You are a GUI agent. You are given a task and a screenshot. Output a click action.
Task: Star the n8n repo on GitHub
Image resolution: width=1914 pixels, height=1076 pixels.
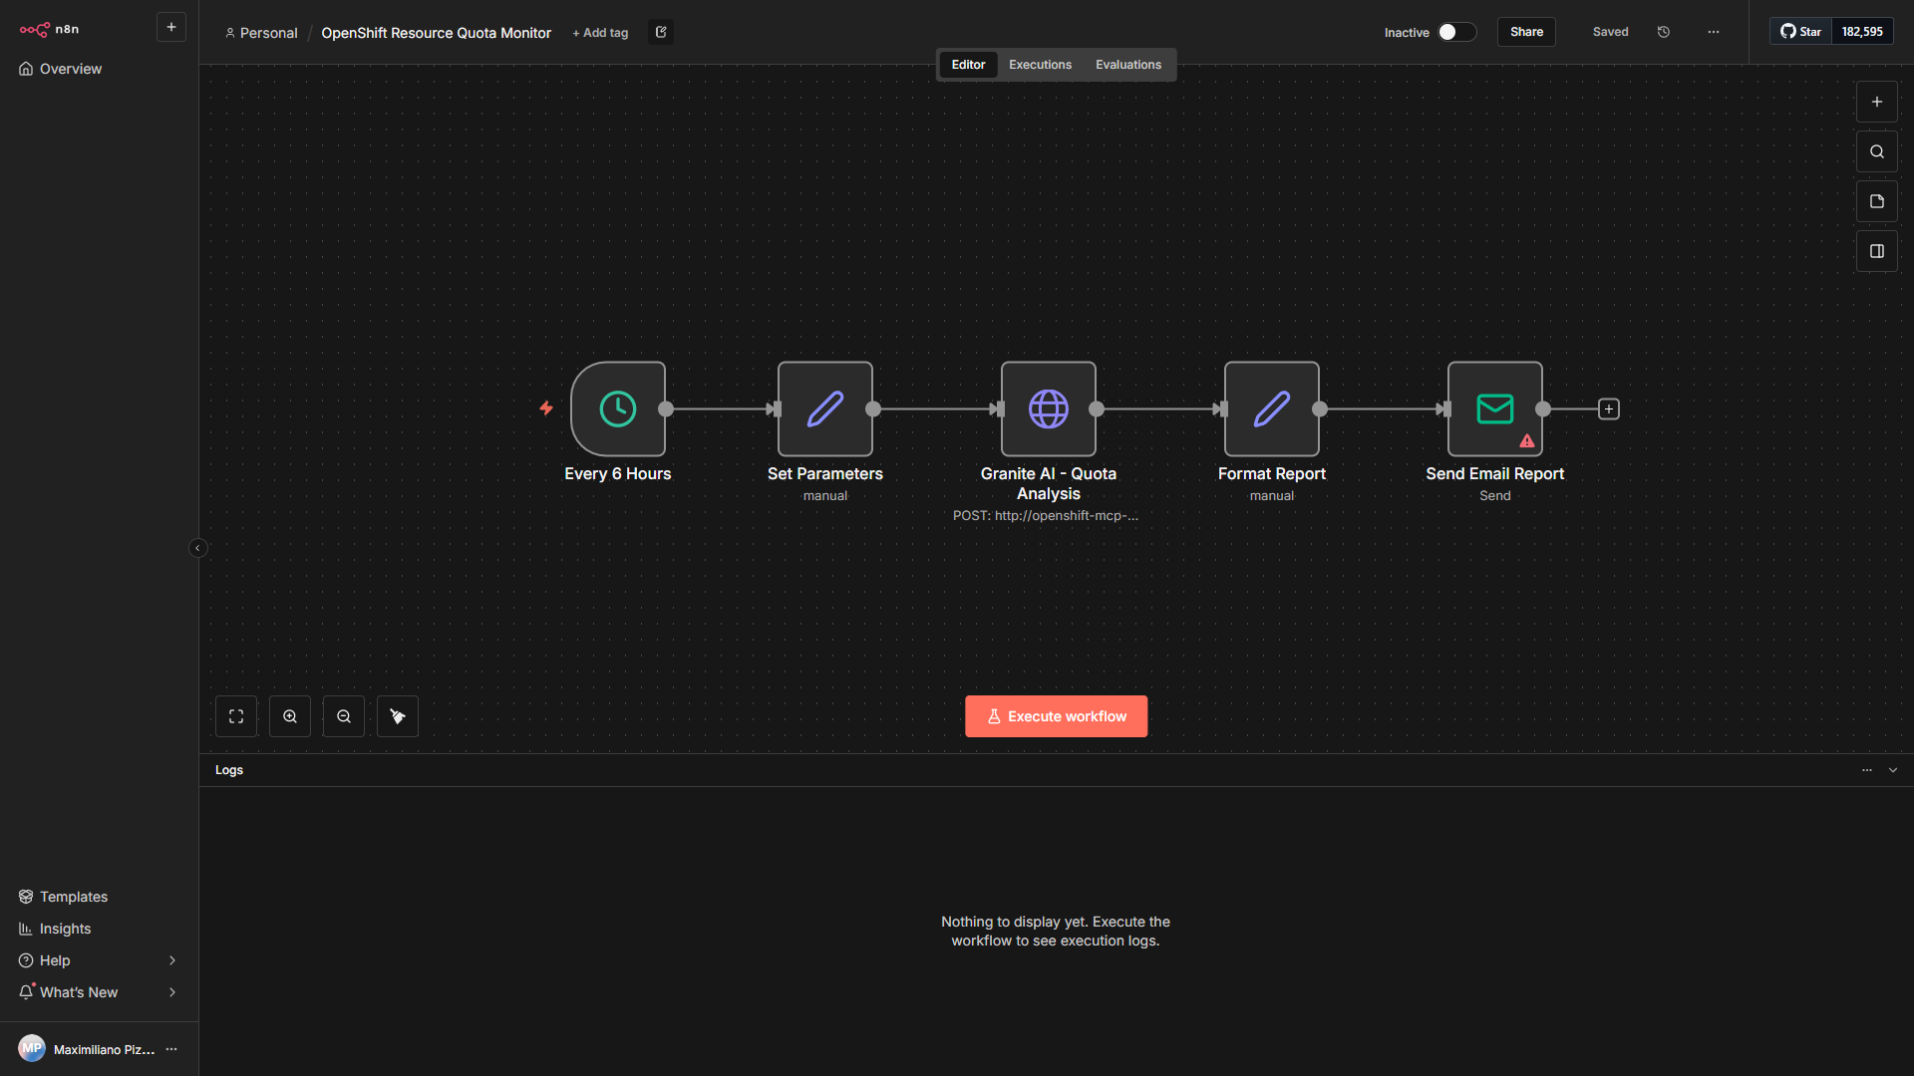(x=1799, y=31)
